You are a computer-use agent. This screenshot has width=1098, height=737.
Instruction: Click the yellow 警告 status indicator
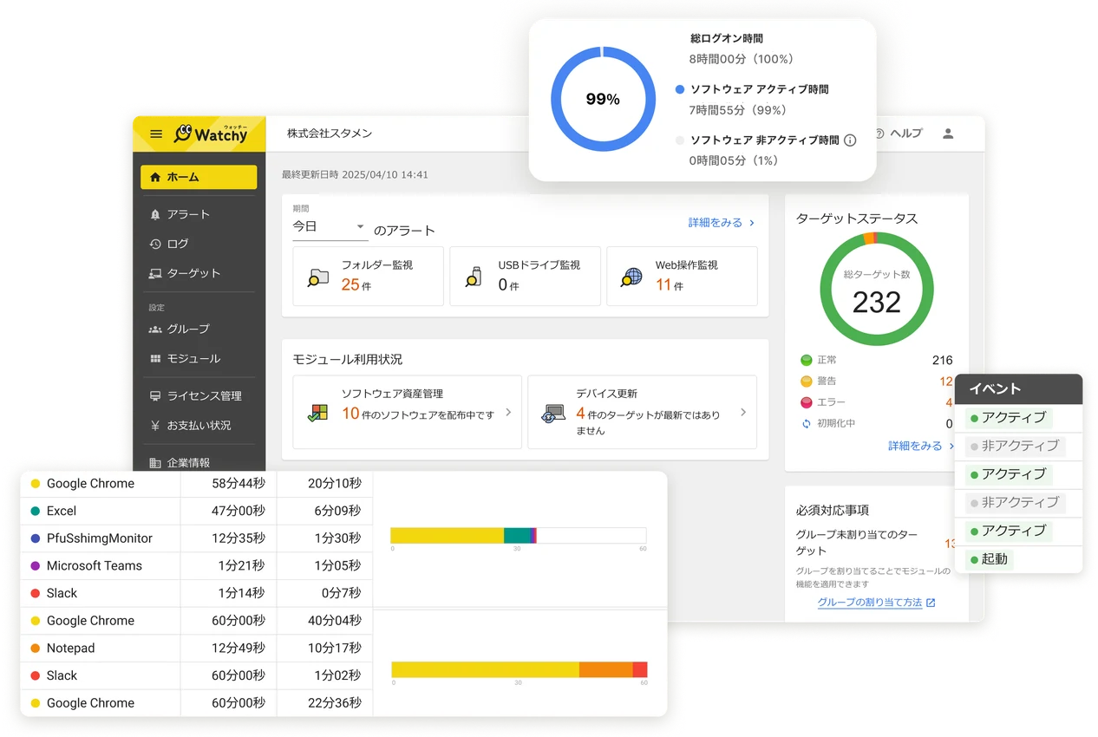point(806,382)
